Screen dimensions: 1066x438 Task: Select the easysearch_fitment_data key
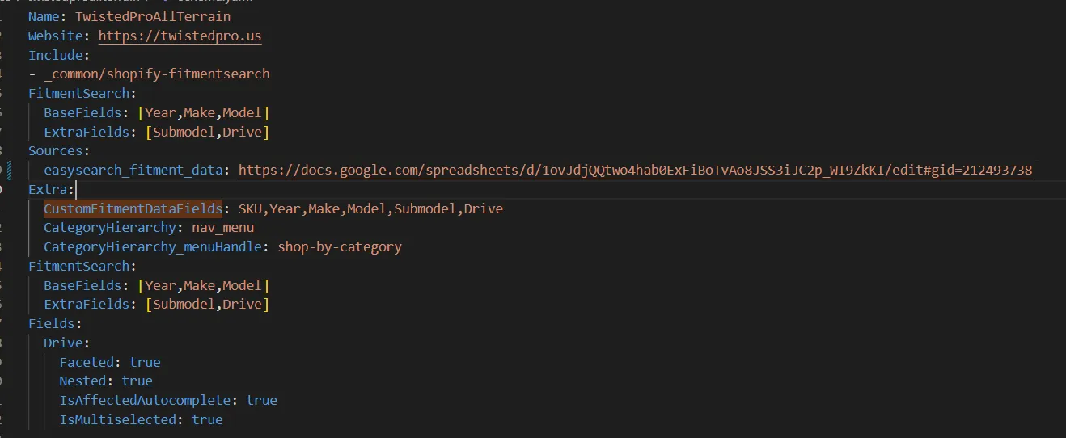(137, 170)
